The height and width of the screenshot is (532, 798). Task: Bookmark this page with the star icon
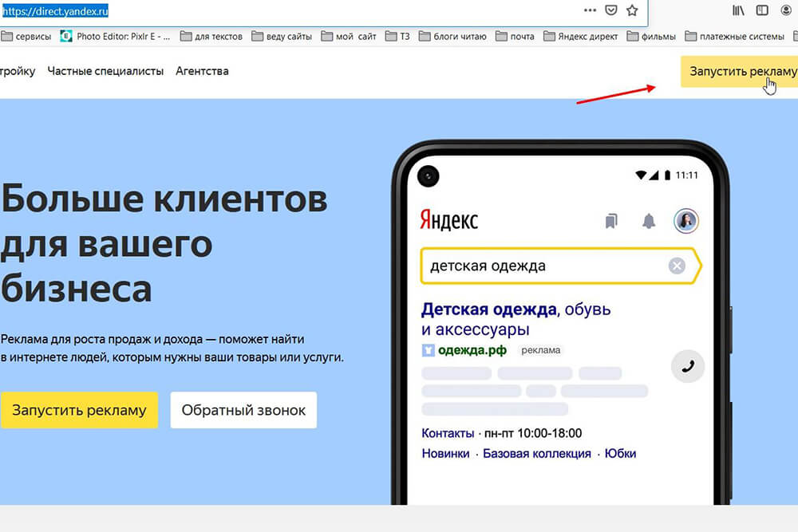(x=632, y=10)
